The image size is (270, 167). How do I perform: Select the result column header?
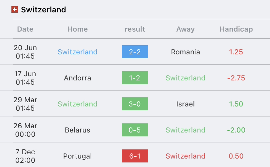[x=135, y=29]
